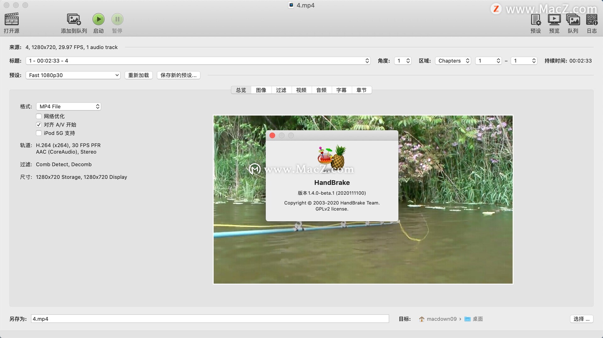
Task: Open the end chapter dropdown
Action: pyautogui.click(x=524, y=61)
